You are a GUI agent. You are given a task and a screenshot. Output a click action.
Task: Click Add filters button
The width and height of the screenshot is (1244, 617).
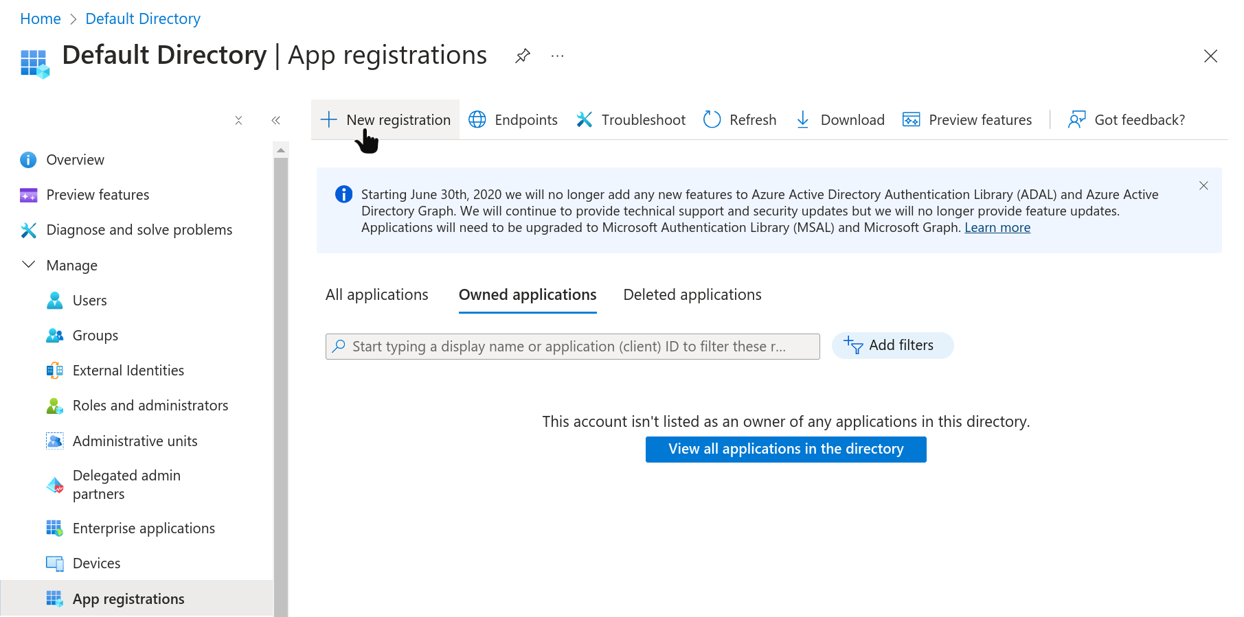(892, 345)
